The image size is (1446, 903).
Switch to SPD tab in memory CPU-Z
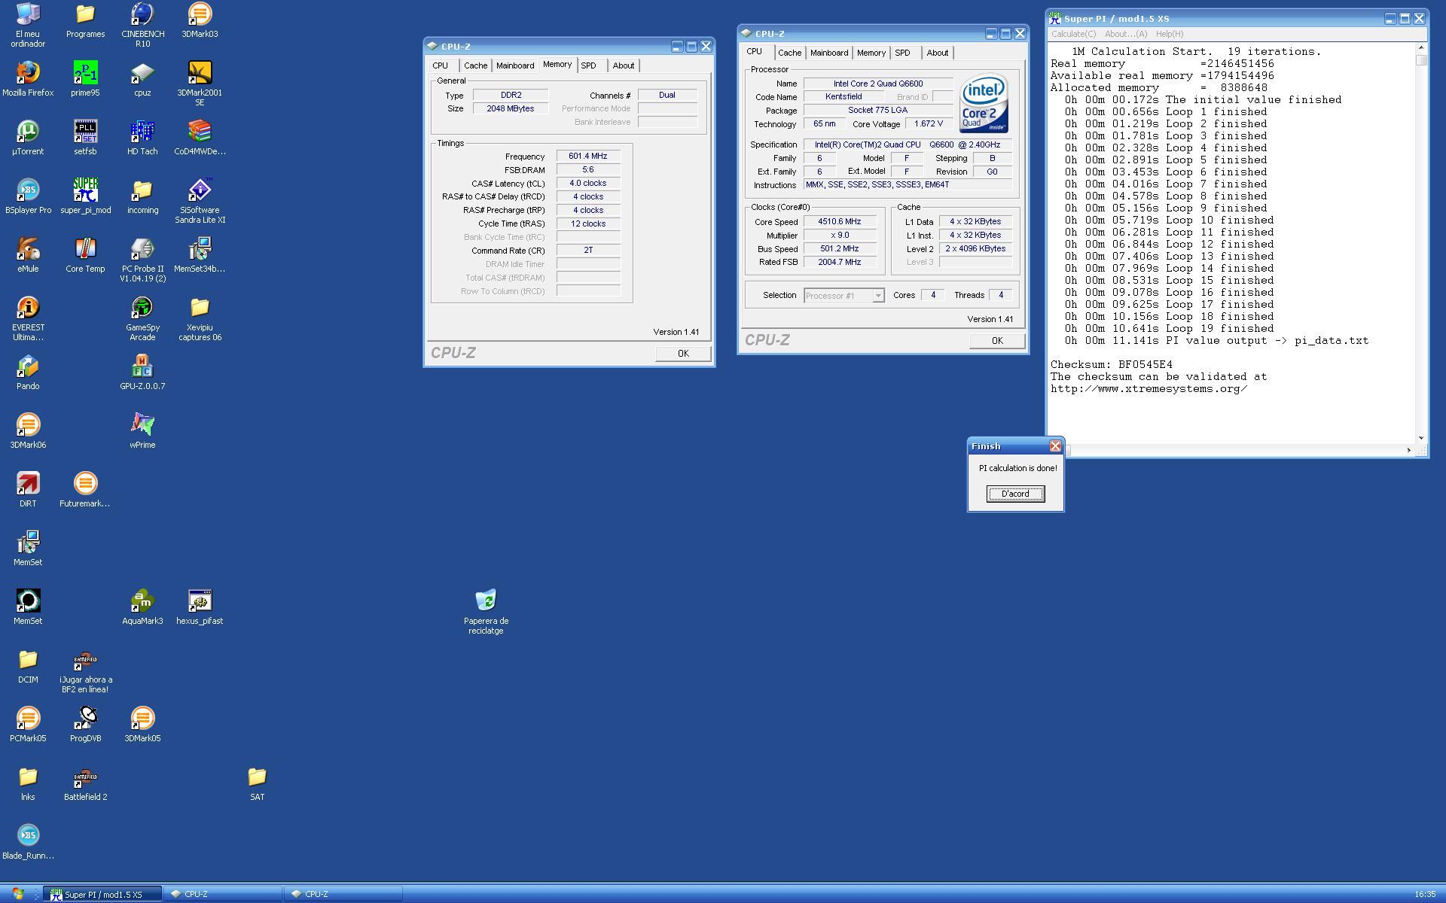(x=588, y=65)
